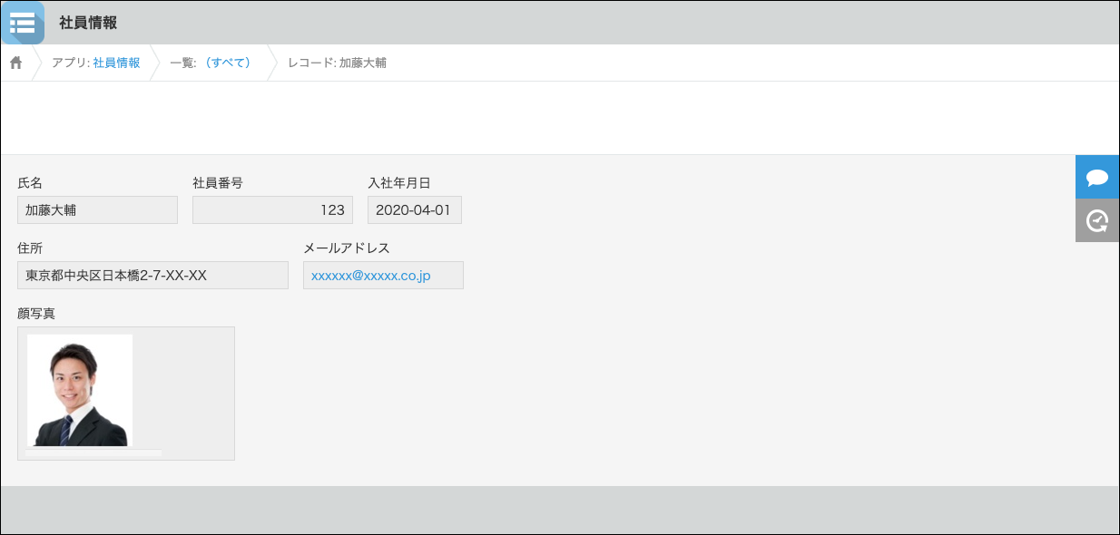Viewport: 1120px width, 535px height.
Task: Click the 氏名 field showing 加藤大輔
Action: click(97, 209)
